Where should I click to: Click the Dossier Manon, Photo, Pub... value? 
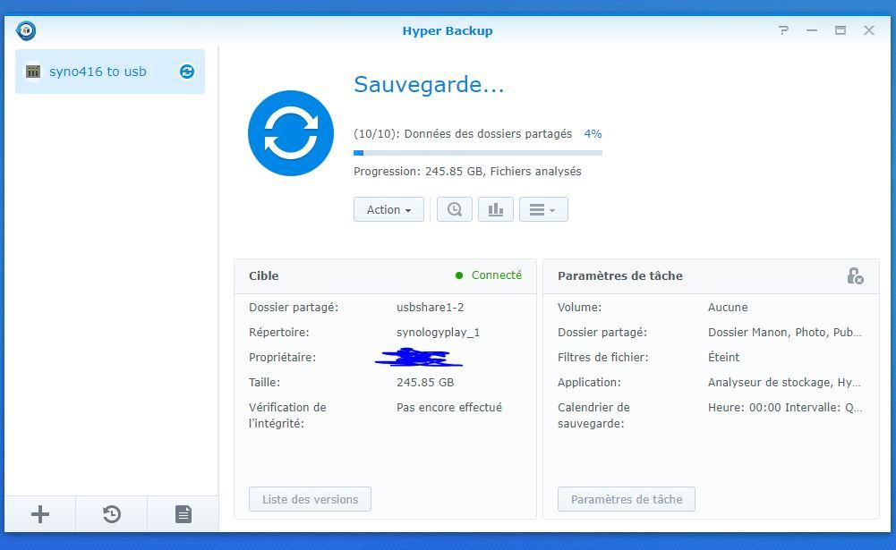785,333
